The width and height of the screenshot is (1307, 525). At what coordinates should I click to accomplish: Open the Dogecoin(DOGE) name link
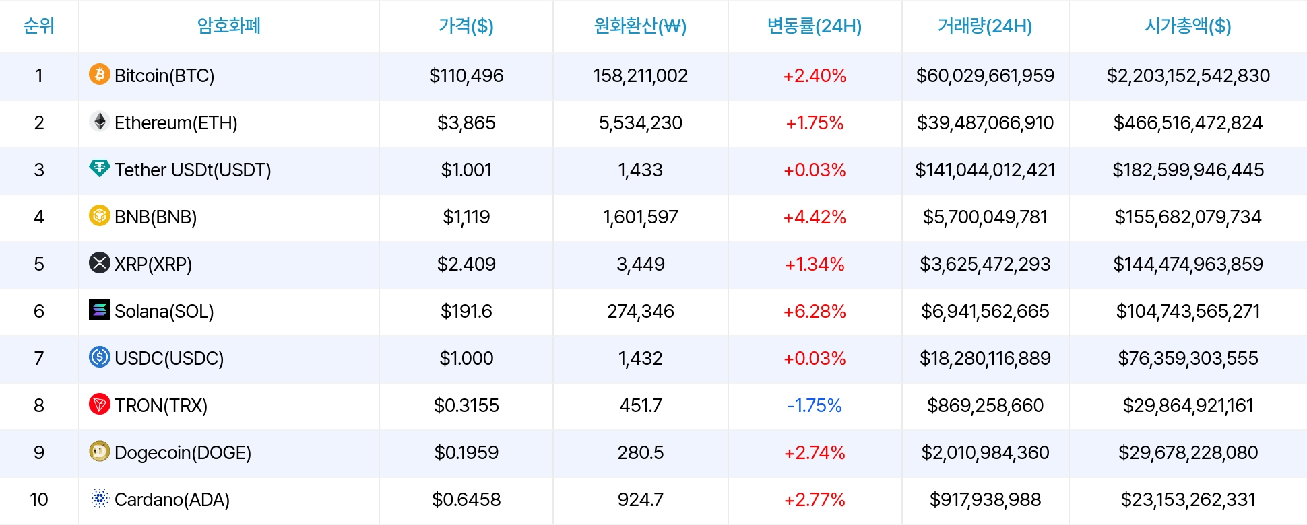tap(183, 452)
